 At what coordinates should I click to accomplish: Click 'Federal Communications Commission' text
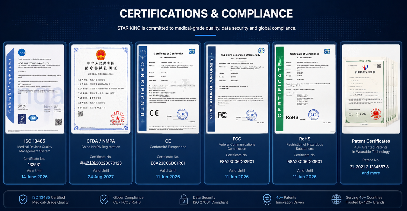coord(237,147)
